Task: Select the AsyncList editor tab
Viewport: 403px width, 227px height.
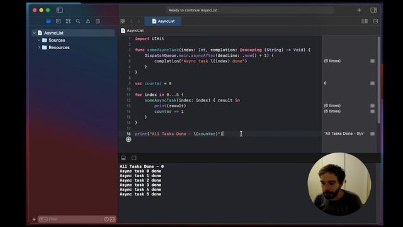Action: [163, 21]
